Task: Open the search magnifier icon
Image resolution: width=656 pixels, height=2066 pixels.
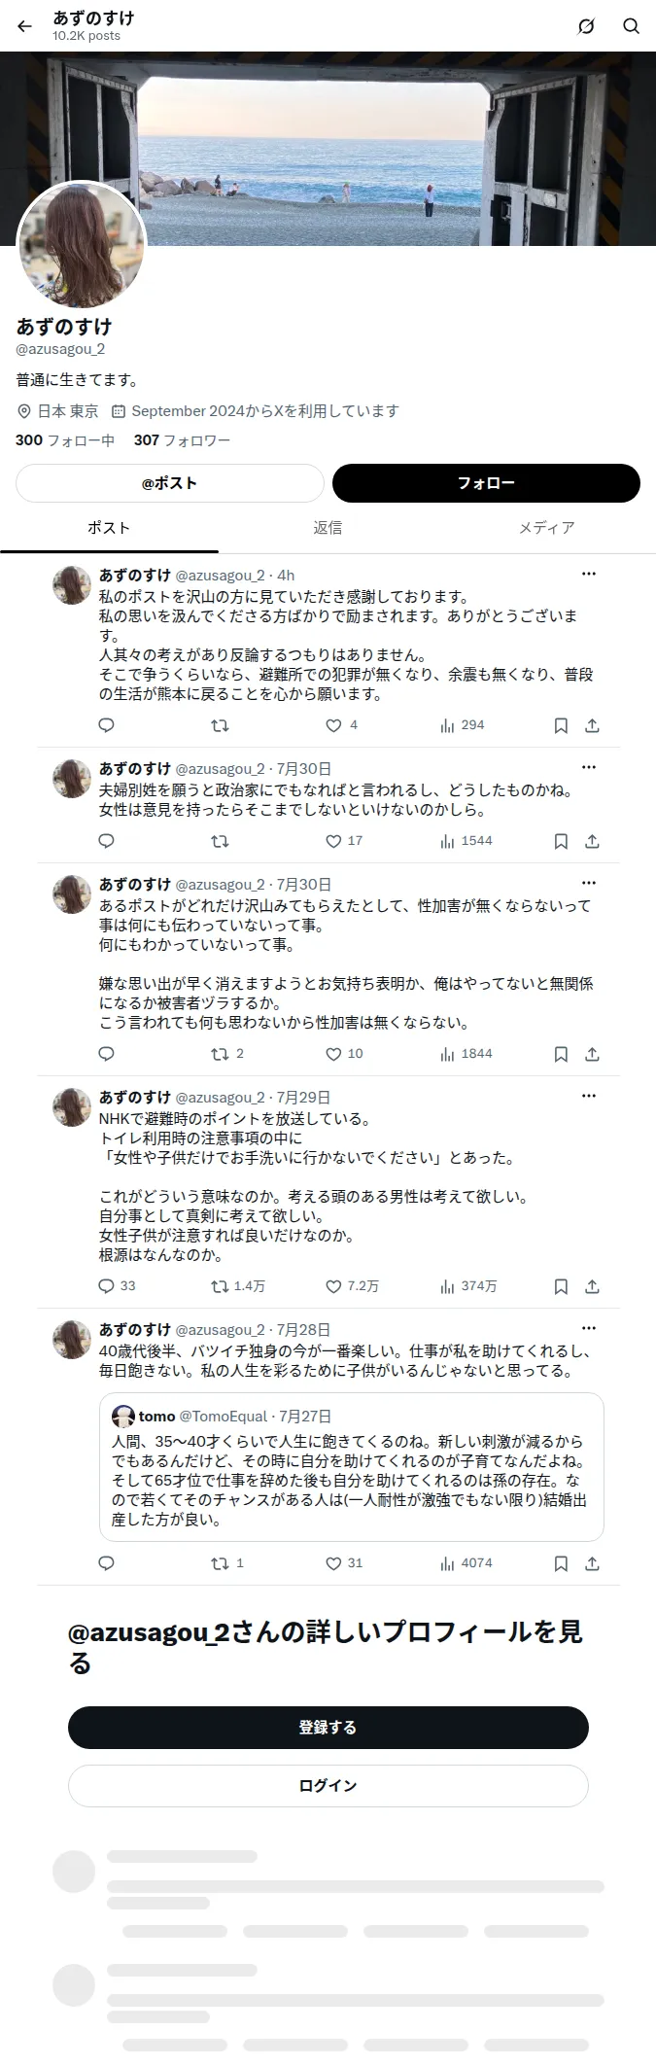Action: tap(631, 26)
